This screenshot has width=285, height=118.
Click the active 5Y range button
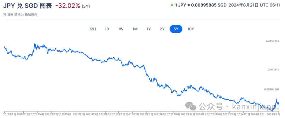176,29
